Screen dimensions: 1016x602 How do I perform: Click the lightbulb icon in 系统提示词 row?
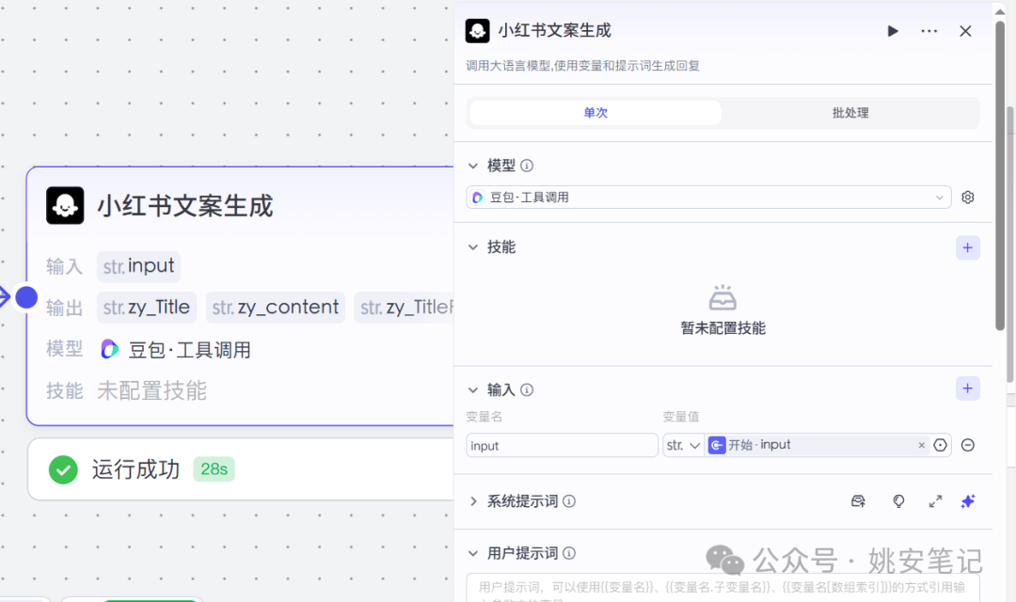coord(898,501)
